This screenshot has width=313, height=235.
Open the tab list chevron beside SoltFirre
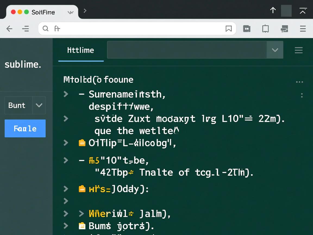click(70, 12)
